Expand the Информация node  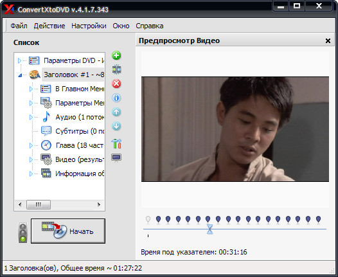(x=31, y=174)
